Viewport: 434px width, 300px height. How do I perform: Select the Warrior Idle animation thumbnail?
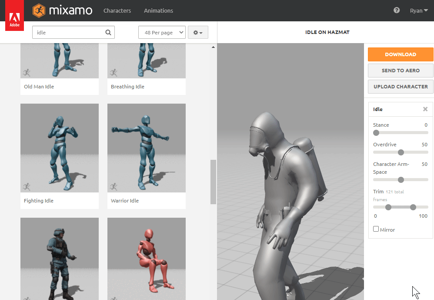(147, 148)
